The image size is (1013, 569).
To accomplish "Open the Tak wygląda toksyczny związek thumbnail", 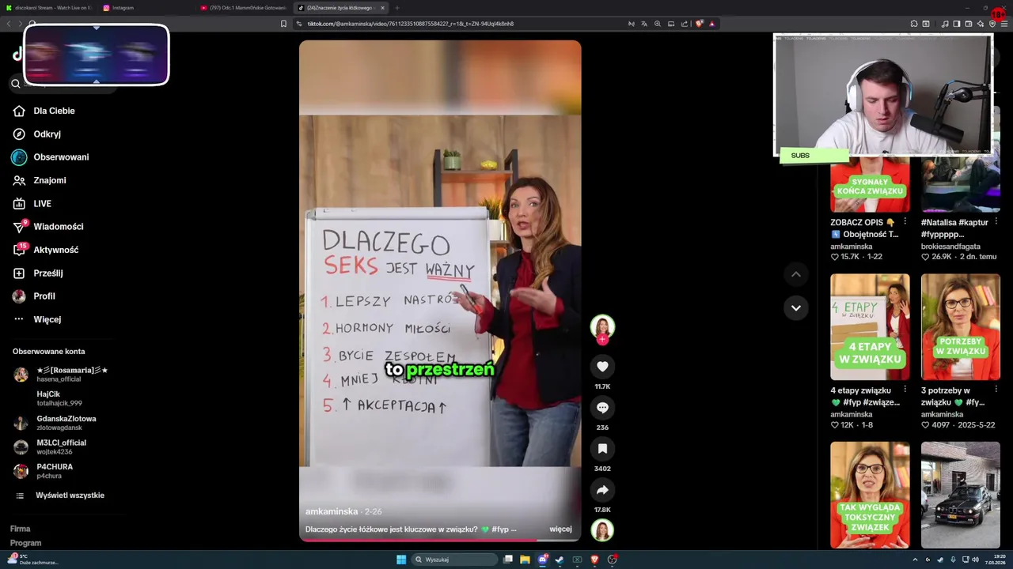I will [x=870, y=495].
